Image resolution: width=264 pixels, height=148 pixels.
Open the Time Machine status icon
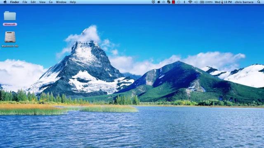pos(179,2)
